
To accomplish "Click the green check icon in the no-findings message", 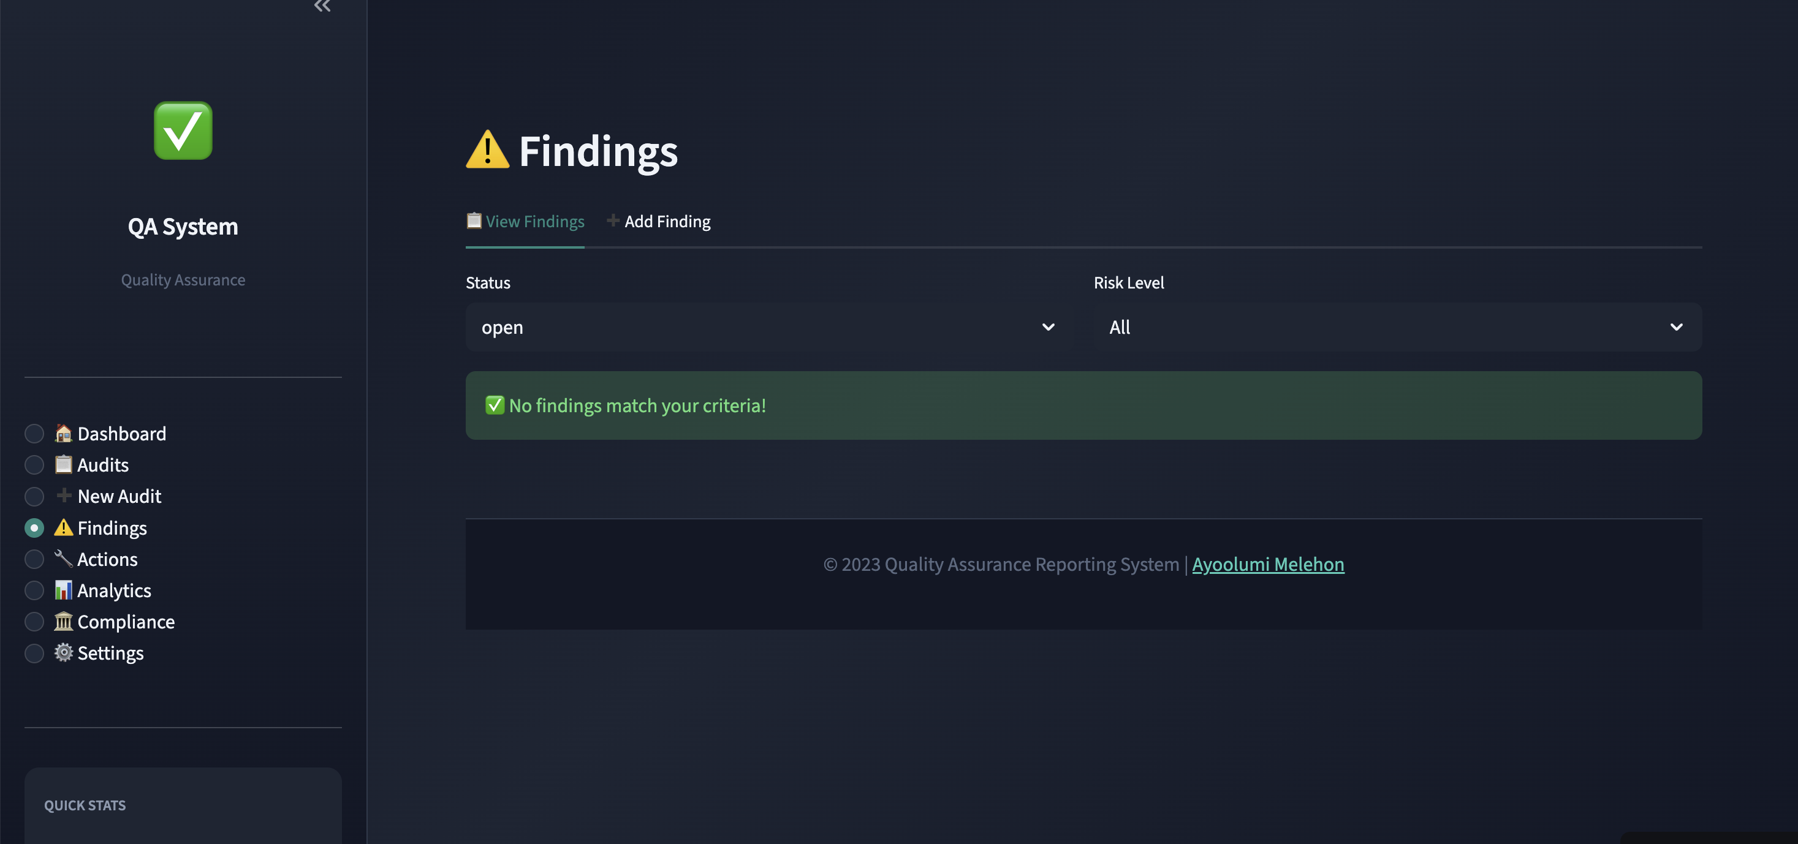I will pyautogui.click(x=495, y=405).
